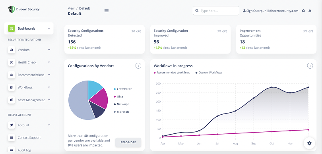This screenshot has height=154, width=322.
Task: Click the READ MORE button
Action: [128, 142]
